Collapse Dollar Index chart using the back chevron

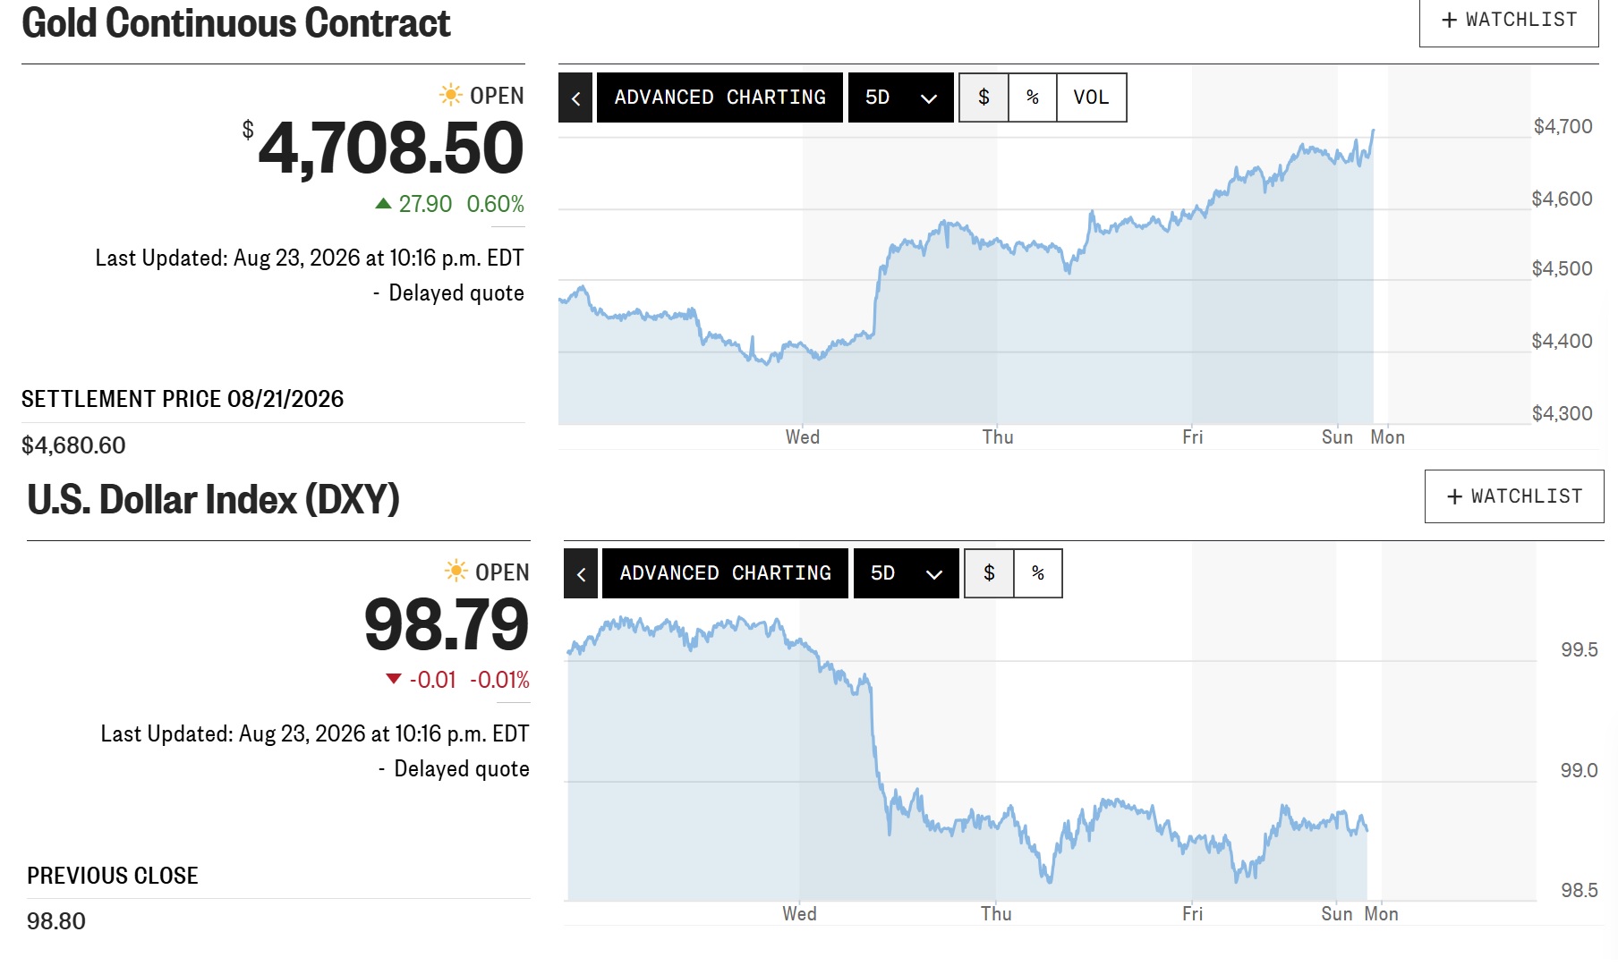[581, 573]
